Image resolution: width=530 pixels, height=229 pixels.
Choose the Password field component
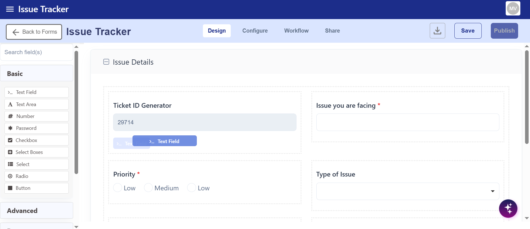pyautogui.click(x=36, y=128)
